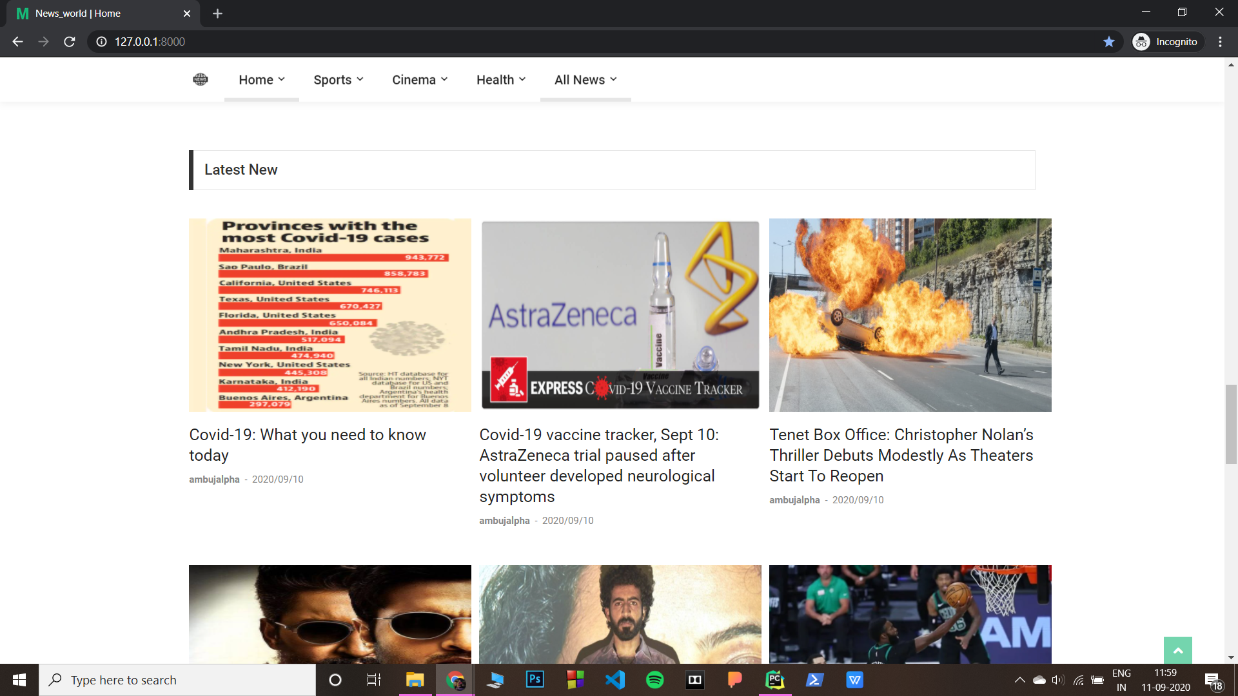Click the ENG IN language indicator
Screen dimensions: 1238x696
pyautogui.click(x=1121, y=680)
